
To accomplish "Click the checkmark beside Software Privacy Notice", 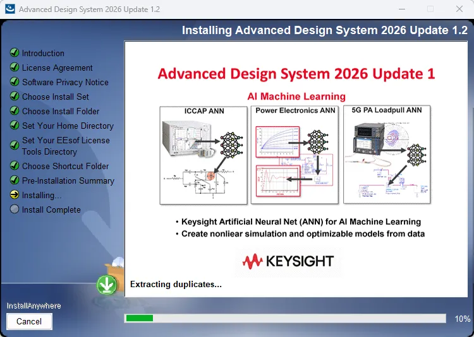I will 15,81.
